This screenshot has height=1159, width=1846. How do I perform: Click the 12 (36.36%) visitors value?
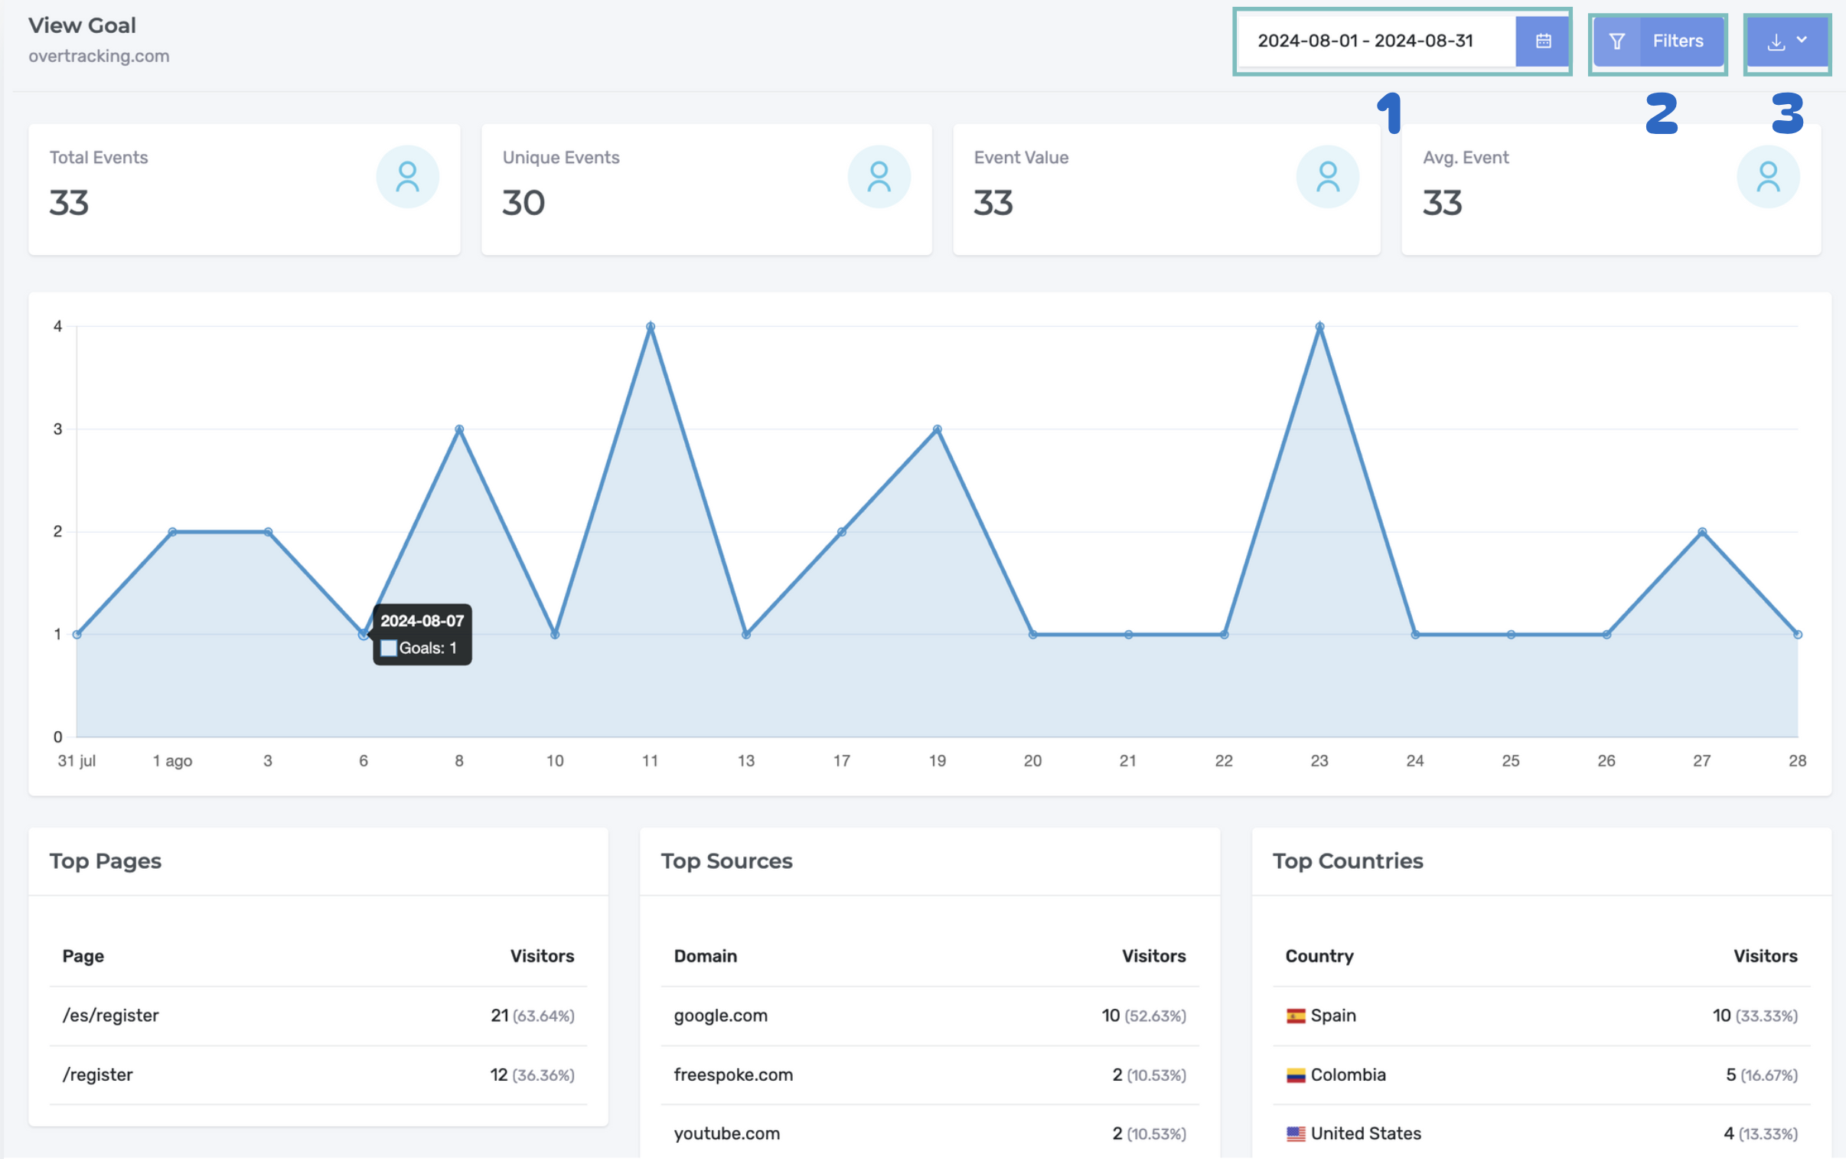[532, 1075]
